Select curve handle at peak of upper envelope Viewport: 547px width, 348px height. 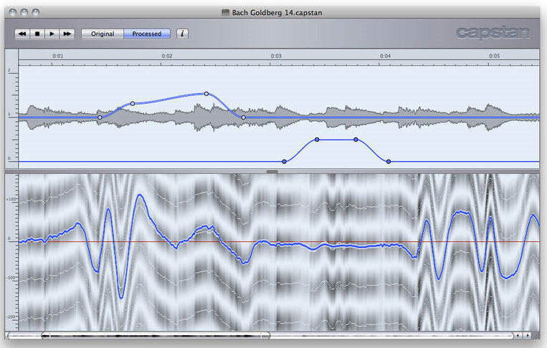click(206, 94)
